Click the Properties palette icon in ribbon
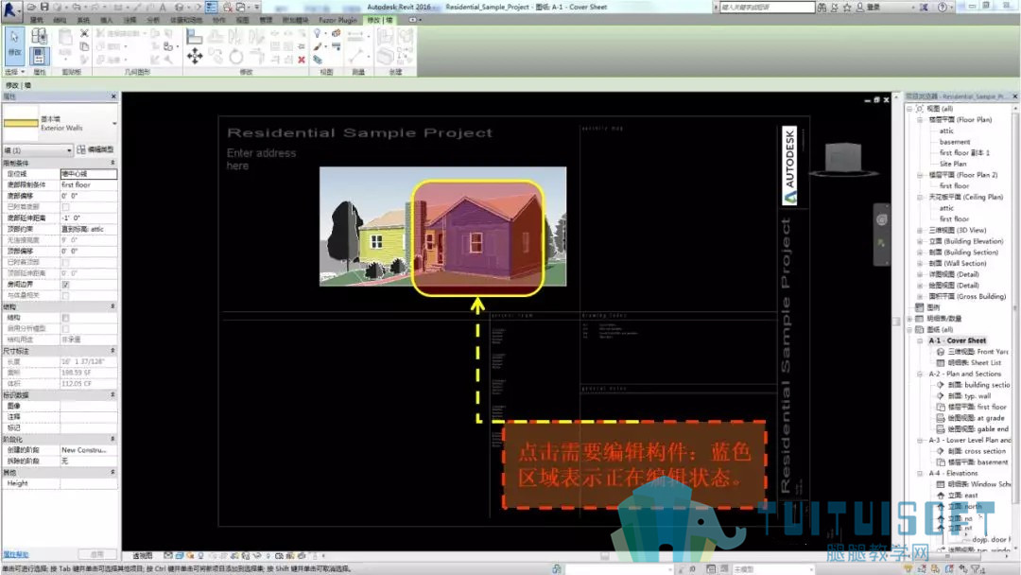The width and height of the screenshot is (1021, 575). (x=39, y=56)
